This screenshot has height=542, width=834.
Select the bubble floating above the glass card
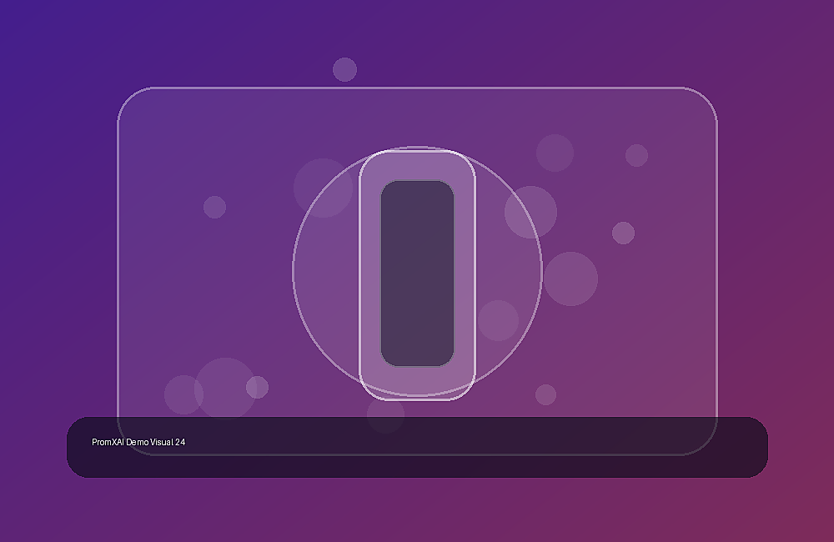click(x=344, y=70)
